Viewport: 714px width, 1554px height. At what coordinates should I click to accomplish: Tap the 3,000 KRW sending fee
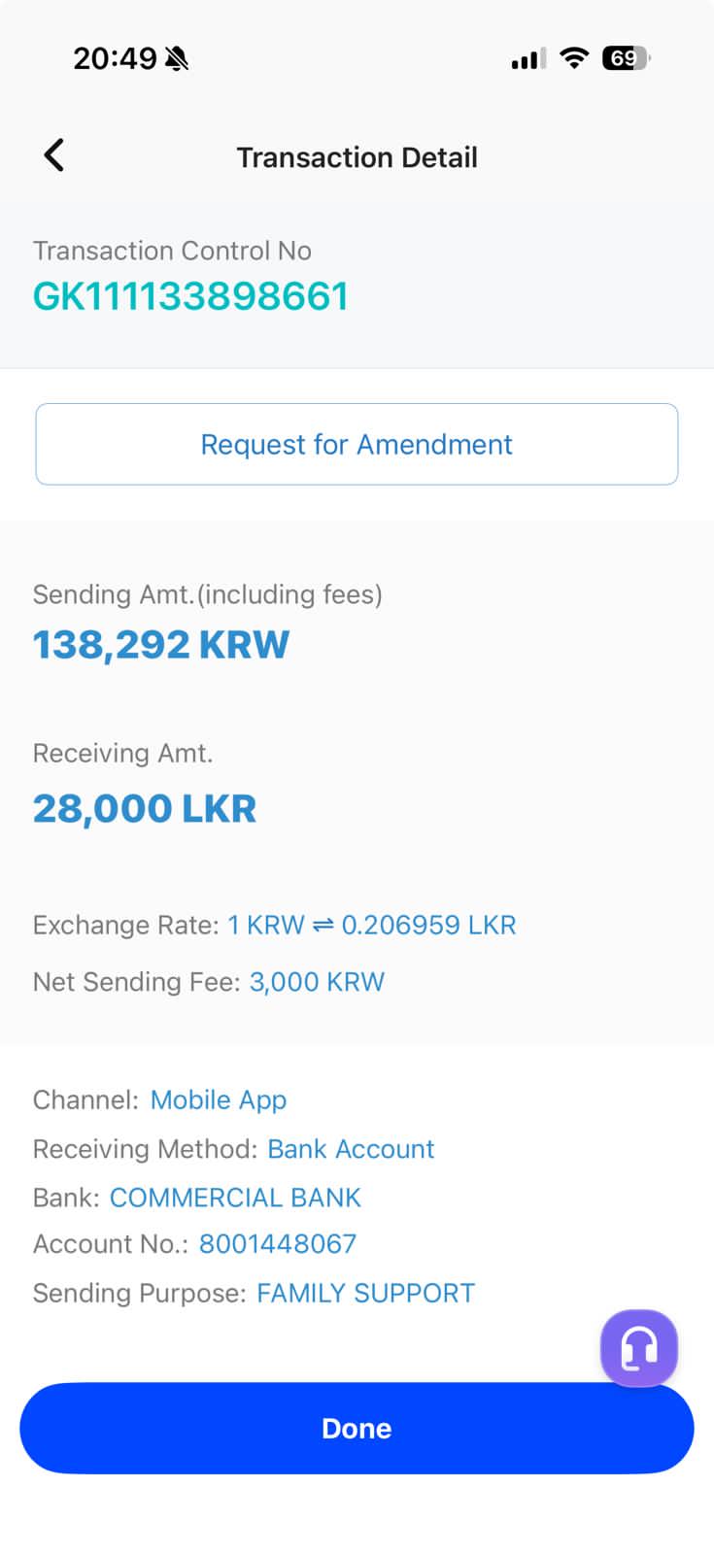[x=317, y=982]
